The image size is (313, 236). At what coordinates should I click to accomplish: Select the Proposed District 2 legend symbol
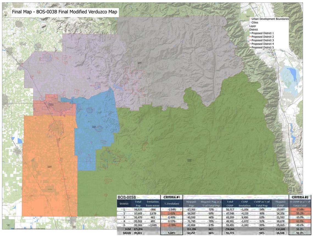[250, 36]
